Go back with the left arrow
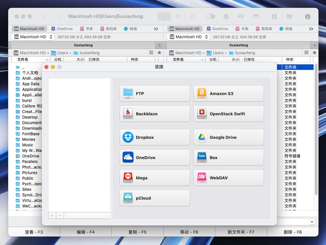Image resolution: width=326 pixels, height=245 pixels. (45, 16)
